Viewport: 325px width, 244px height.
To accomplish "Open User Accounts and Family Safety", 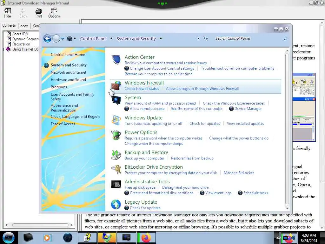I will point(72,97).
